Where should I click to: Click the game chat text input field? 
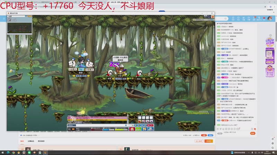coord(101,125)
